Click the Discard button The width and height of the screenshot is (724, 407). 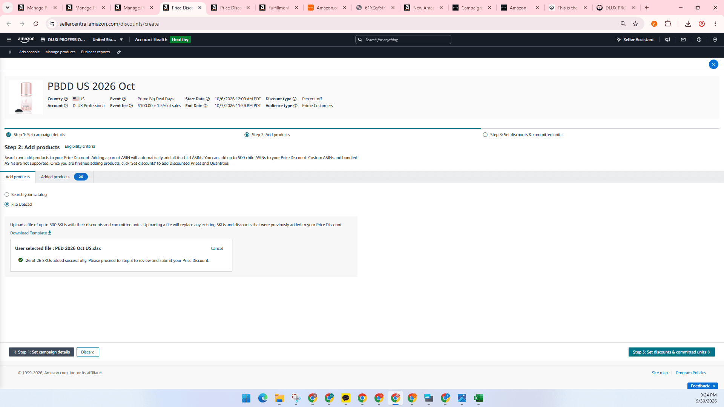(88, 352)
